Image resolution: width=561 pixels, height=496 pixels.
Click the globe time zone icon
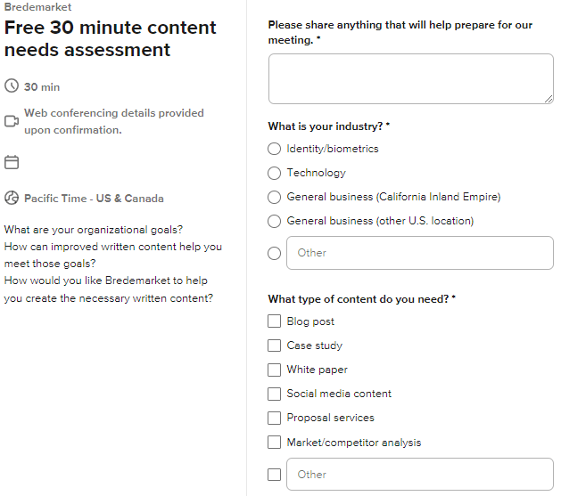[x=12, y=199]
